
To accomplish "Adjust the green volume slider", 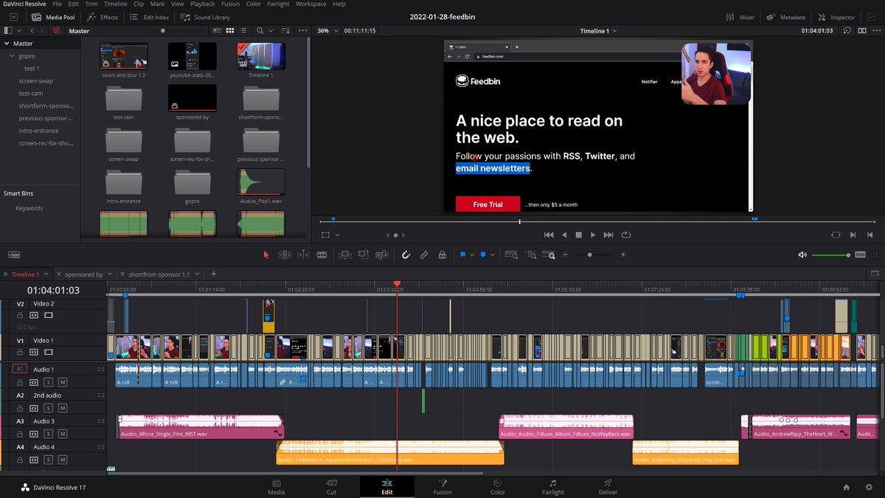I will point(831,255).
